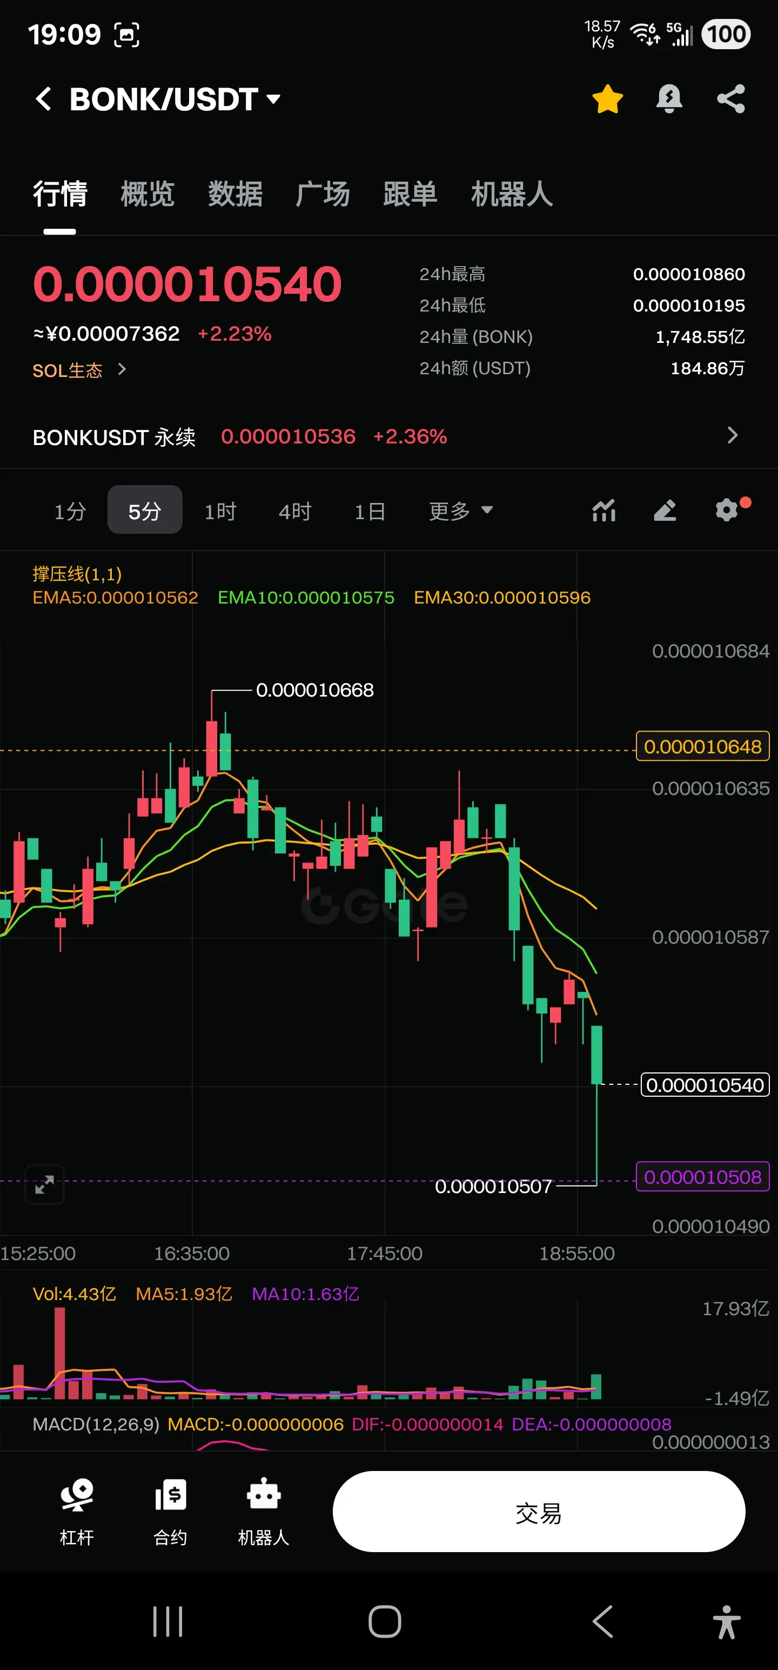Viewport: 778px width, 1670px height.
Task: Select the 1日 timeframe
Action: (x=370, y=511)
